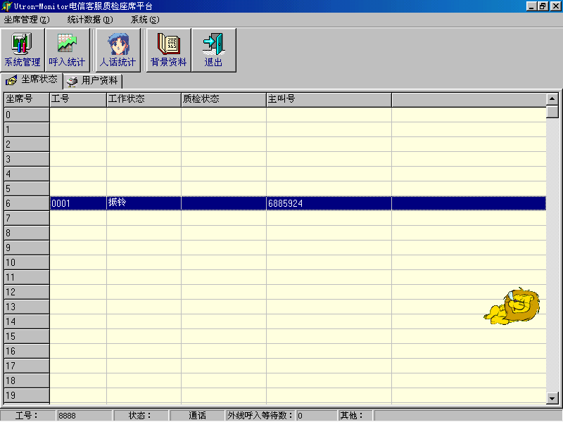
Task: Open 人话统计 statistics toolbar icon
Action: click(x=118, y=49)
